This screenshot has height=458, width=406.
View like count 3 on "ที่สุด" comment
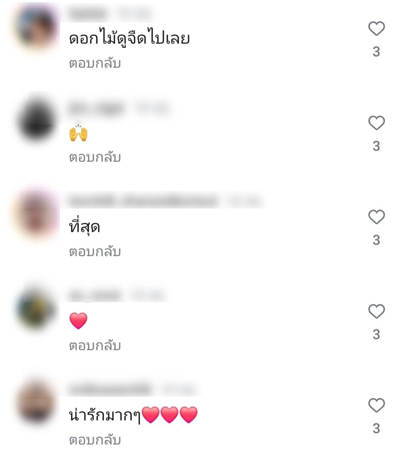pos(376,240)
